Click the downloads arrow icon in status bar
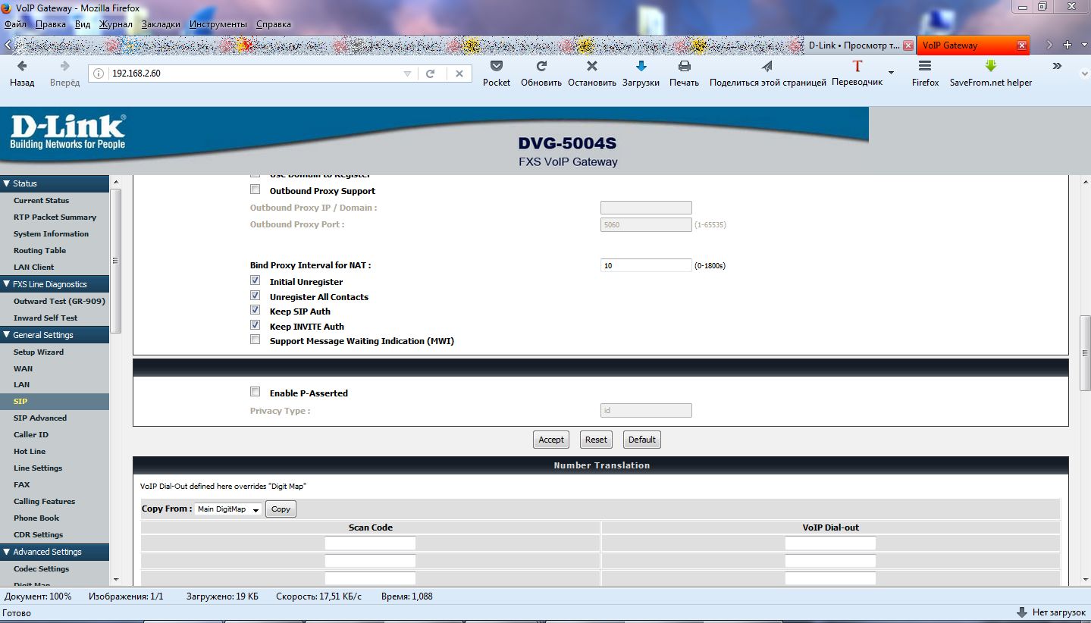The image size is (1091, 623). pyautogui.click(x=1022, y=612)
